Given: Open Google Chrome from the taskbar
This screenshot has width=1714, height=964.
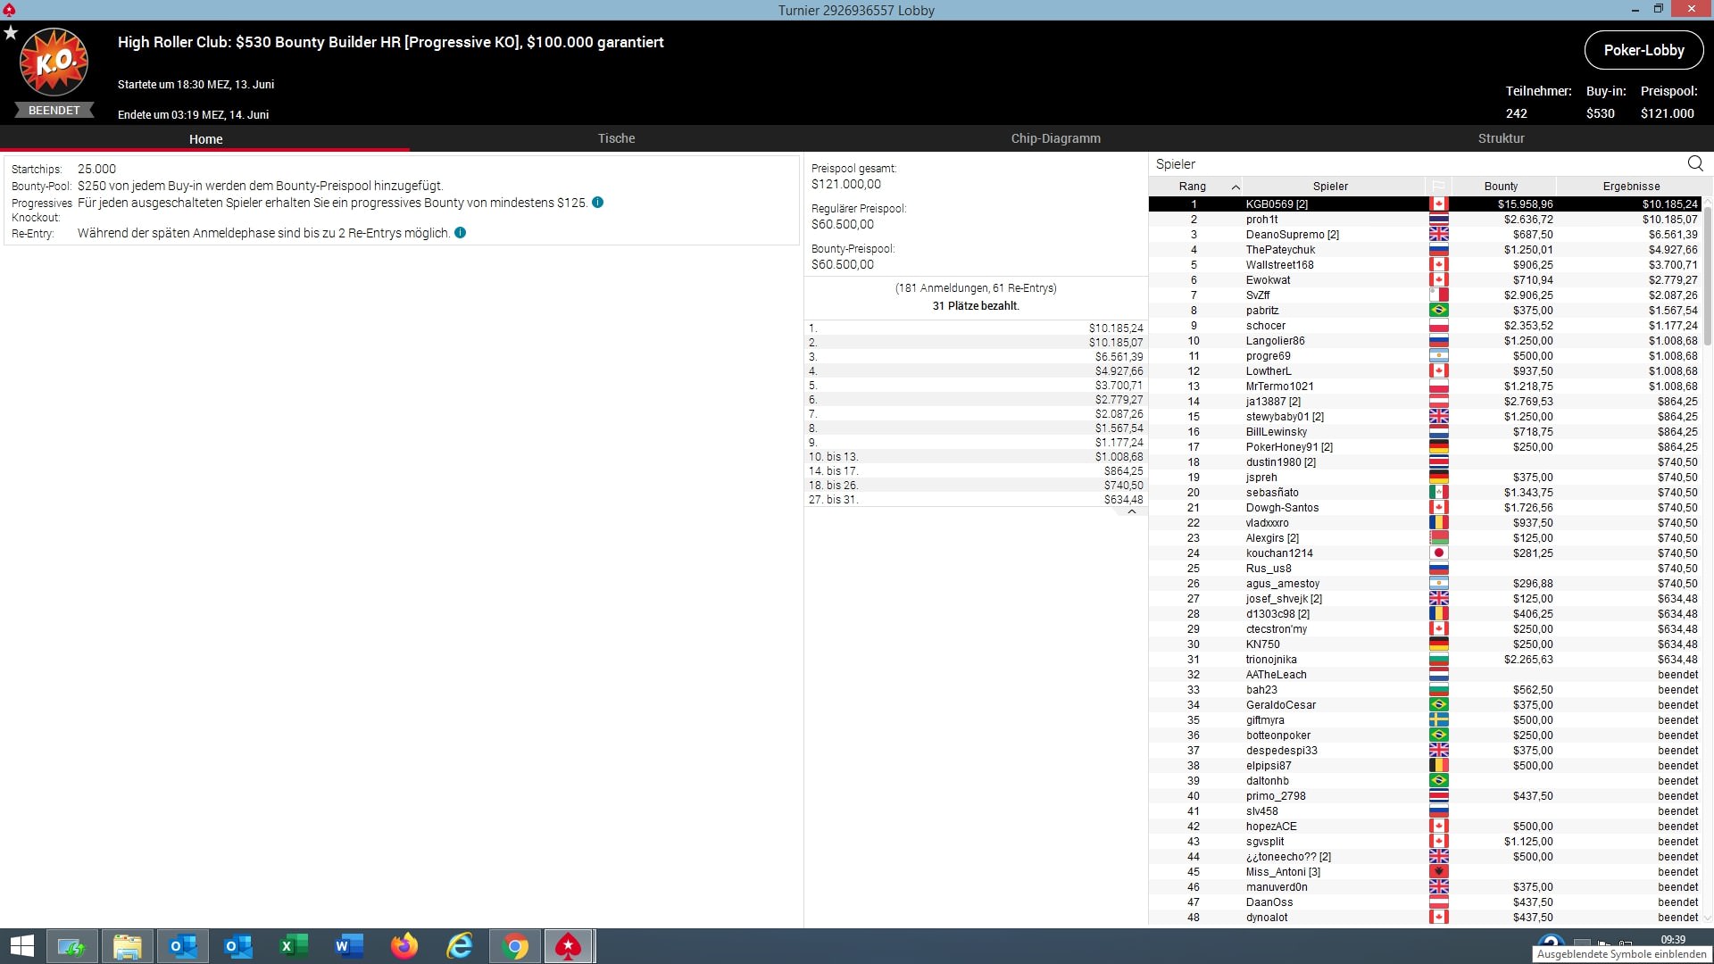Looking at the screenshot, I should pos(514,946).
